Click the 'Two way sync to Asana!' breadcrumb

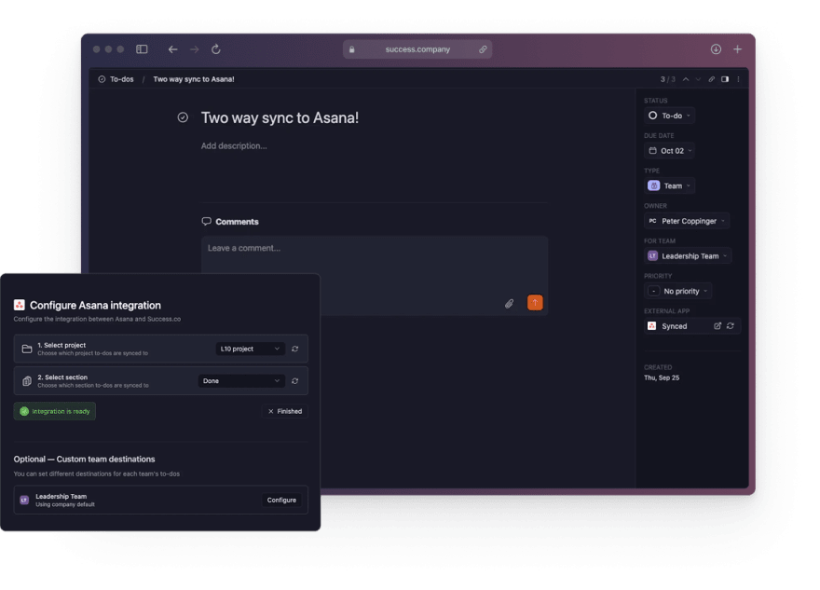(x=194, y=79)
